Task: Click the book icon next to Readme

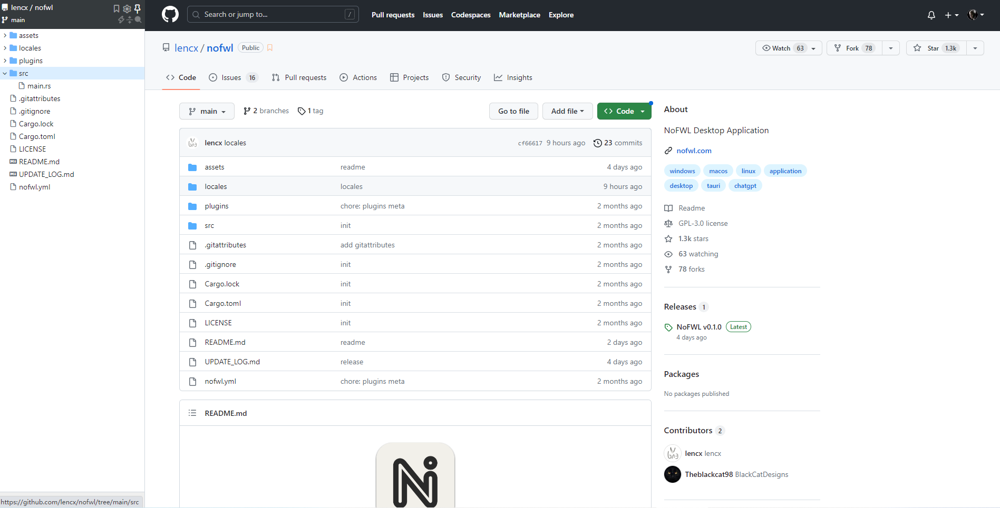Action: pyautogui.click(x=668, y=208)
